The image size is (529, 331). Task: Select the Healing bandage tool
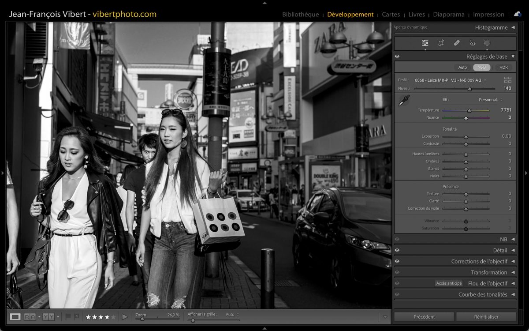(x=457, y=43)
